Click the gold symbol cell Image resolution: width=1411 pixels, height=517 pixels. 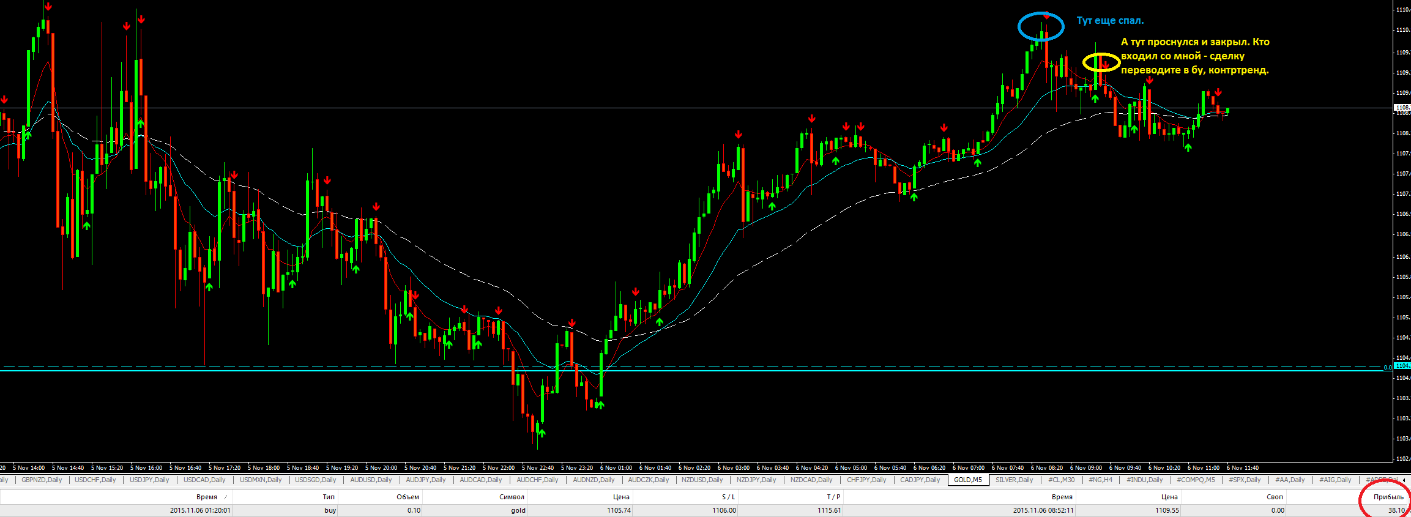[518, 510]
